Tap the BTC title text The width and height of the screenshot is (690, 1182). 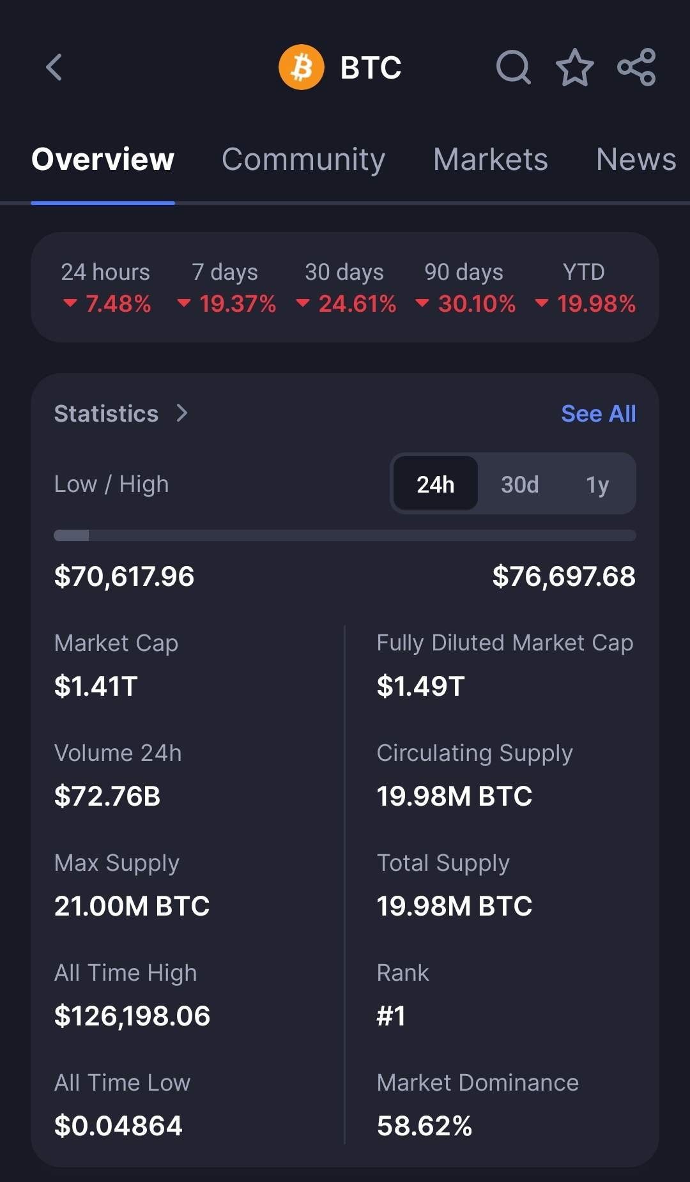pos(371,67)
